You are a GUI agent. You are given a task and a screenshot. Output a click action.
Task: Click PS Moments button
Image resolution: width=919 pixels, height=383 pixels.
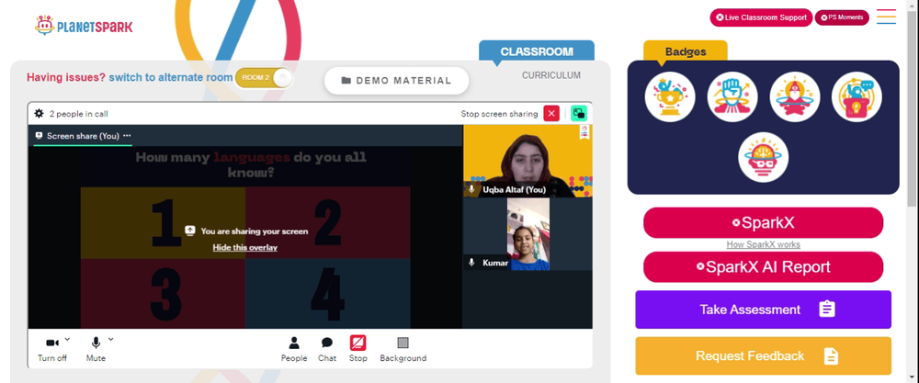(842, 17)
